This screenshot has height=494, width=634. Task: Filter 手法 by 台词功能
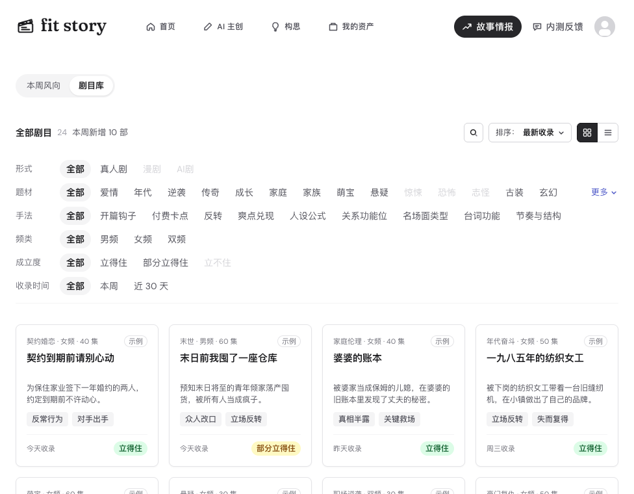[x=482, y=216]
